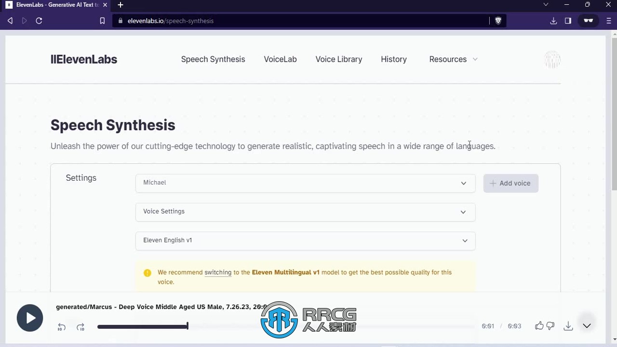Image resolution: width=617 pixels, height=347 pixels.
Task: Click the 0:03 total duration label
Action: pyautogui.click(x=514, y=326)
